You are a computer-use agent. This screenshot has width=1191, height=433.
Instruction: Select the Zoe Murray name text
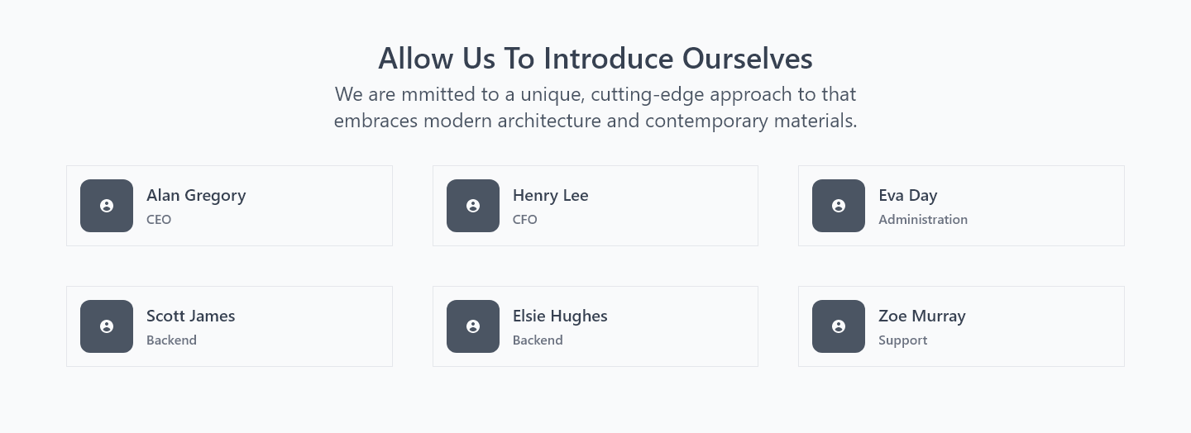pyautogui.click(x=922, y=316)
